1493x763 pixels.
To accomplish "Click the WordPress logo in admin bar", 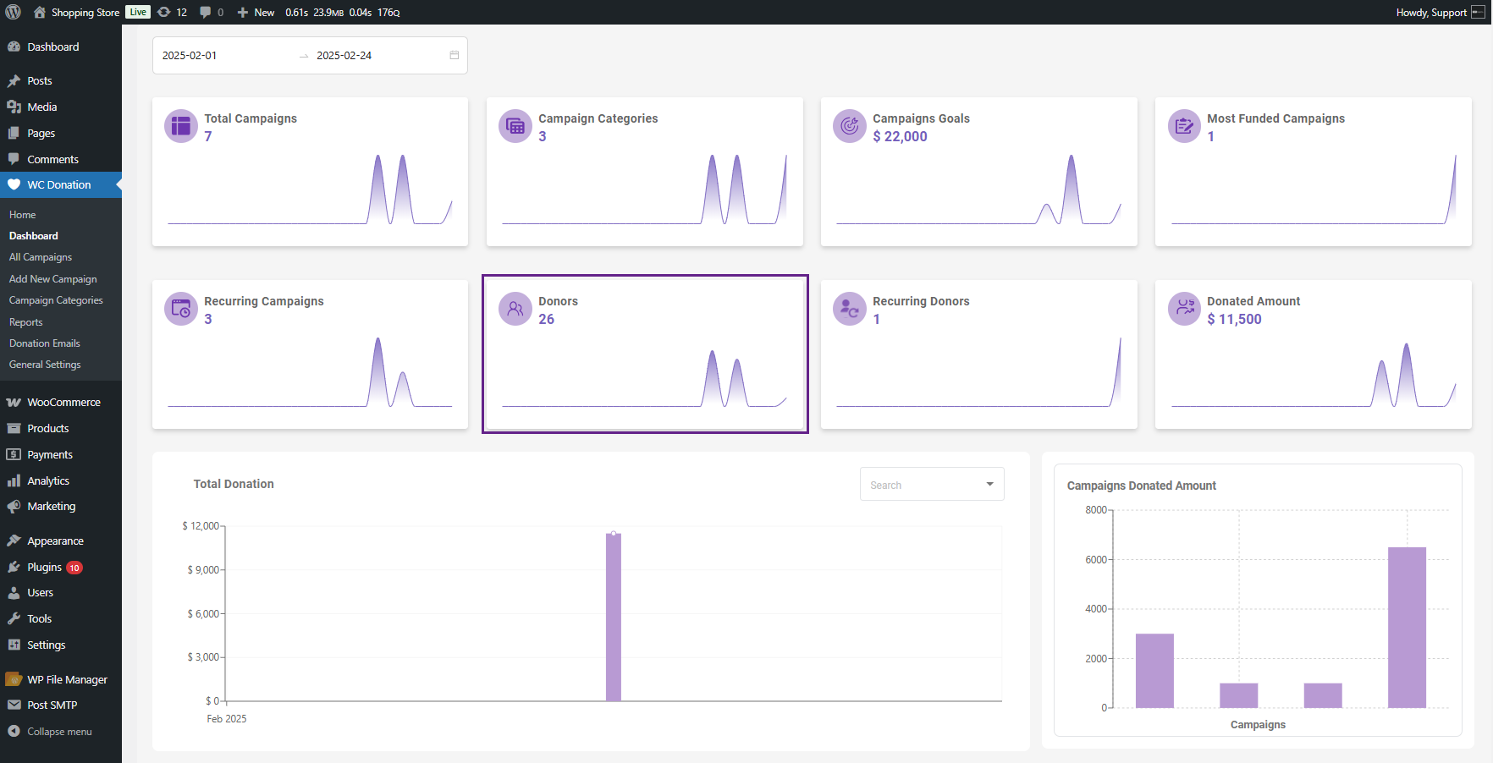I will [x=14, y=12].
